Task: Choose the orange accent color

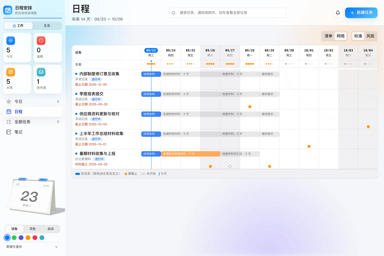Action: pyautogui.click(x=28, y=238)
